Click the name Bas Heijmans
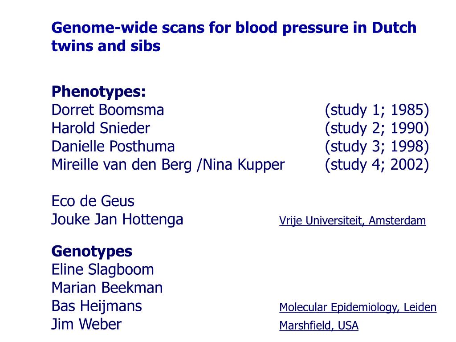Screen dimensions: 456x342 [x=97, y=306]
